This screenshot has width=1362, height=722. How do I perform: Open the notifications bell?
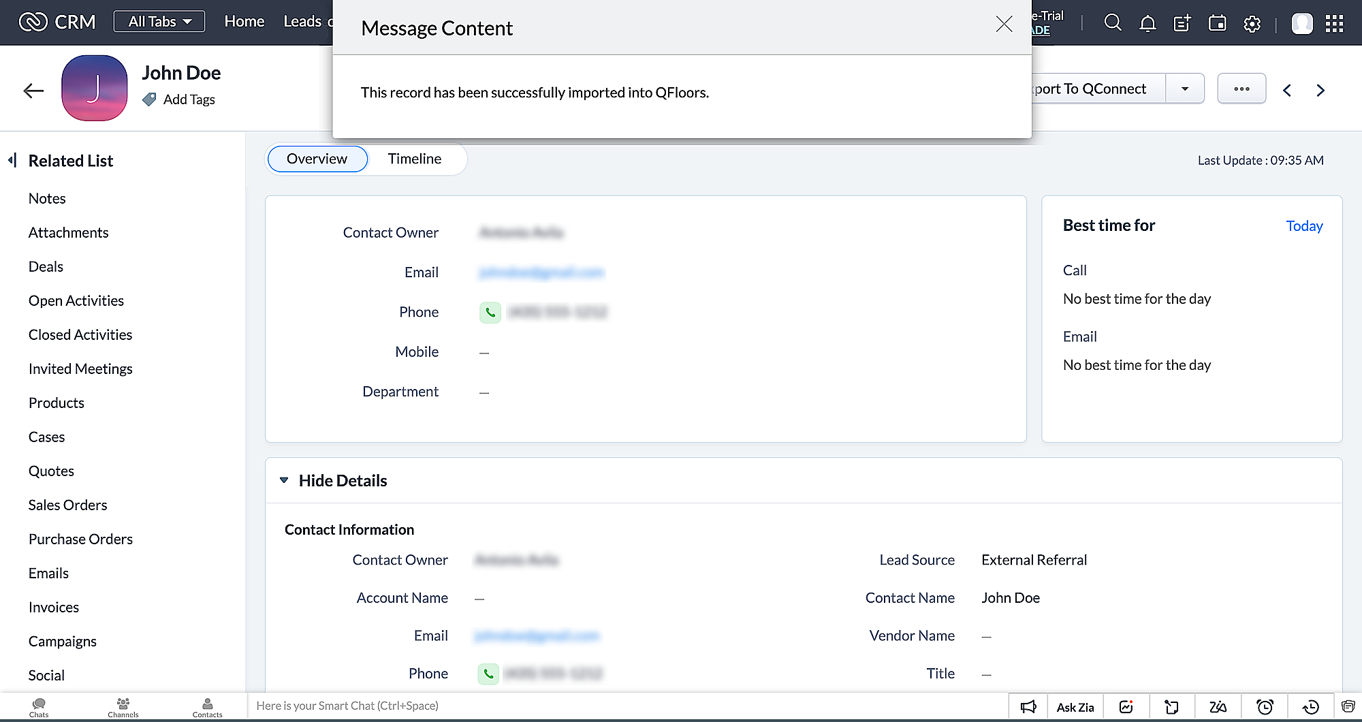tap(1147, 24)
